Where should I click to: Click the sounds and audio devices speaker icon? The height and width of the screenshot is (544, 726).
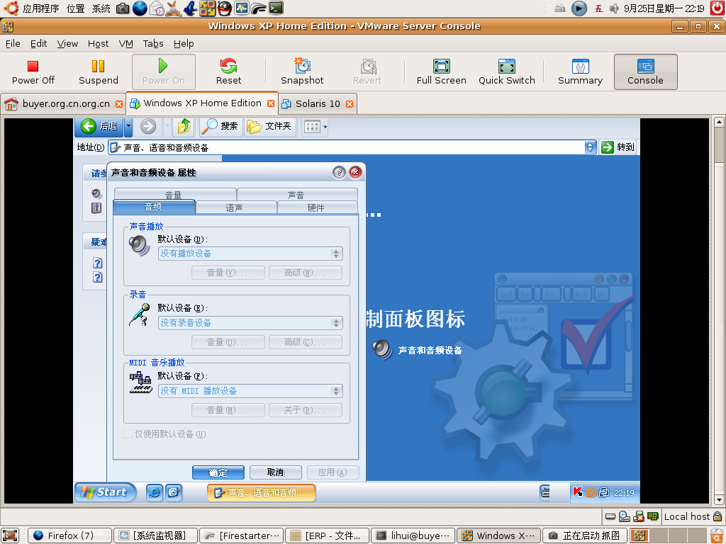pyautogui.click(x=382, y=349)
